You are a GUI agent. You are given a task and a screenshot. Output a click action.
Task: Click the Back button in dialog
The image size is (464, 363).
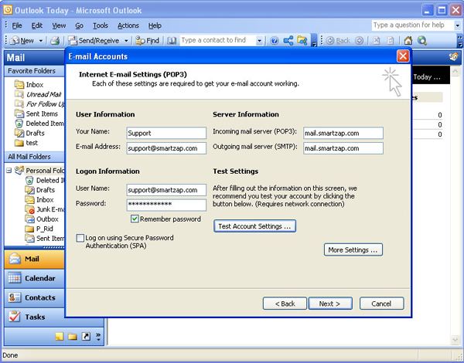tap(285, 304)
